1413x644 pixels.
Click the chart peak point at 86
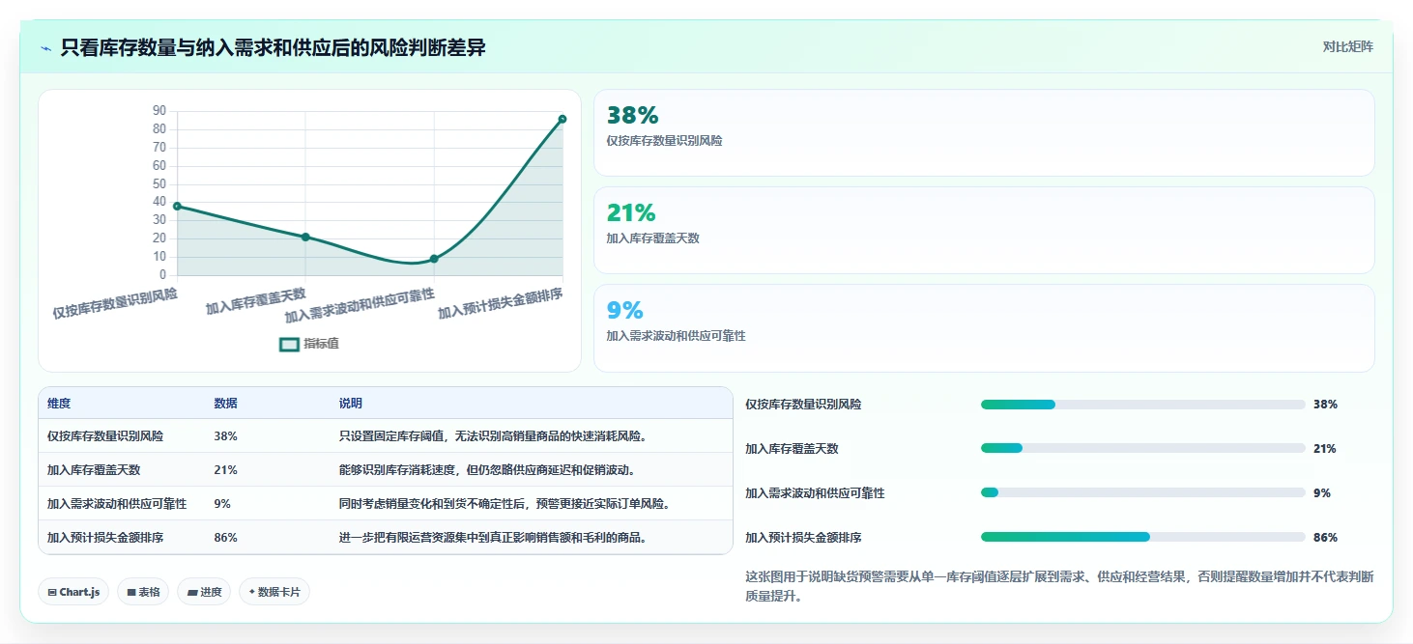pyautogui.click(x=562, y=119)
